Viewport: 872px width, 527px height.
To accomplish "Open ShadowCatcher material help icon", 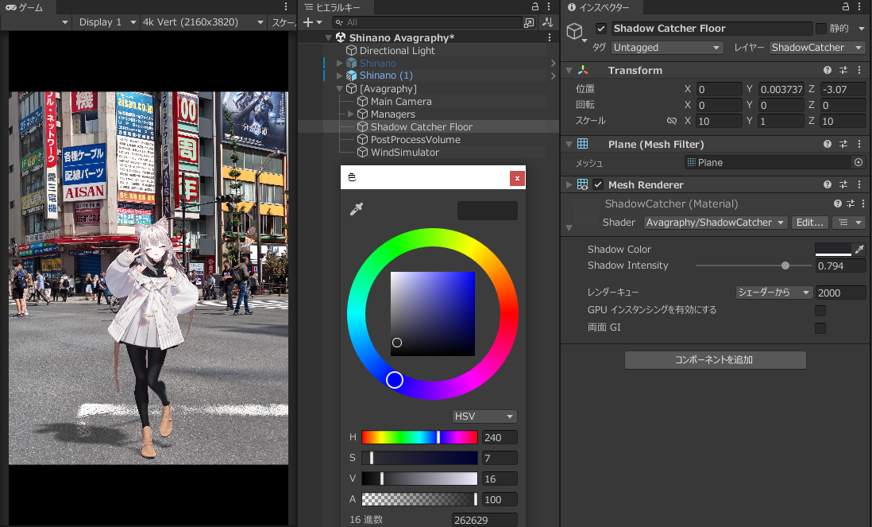I will coord(838,203).
